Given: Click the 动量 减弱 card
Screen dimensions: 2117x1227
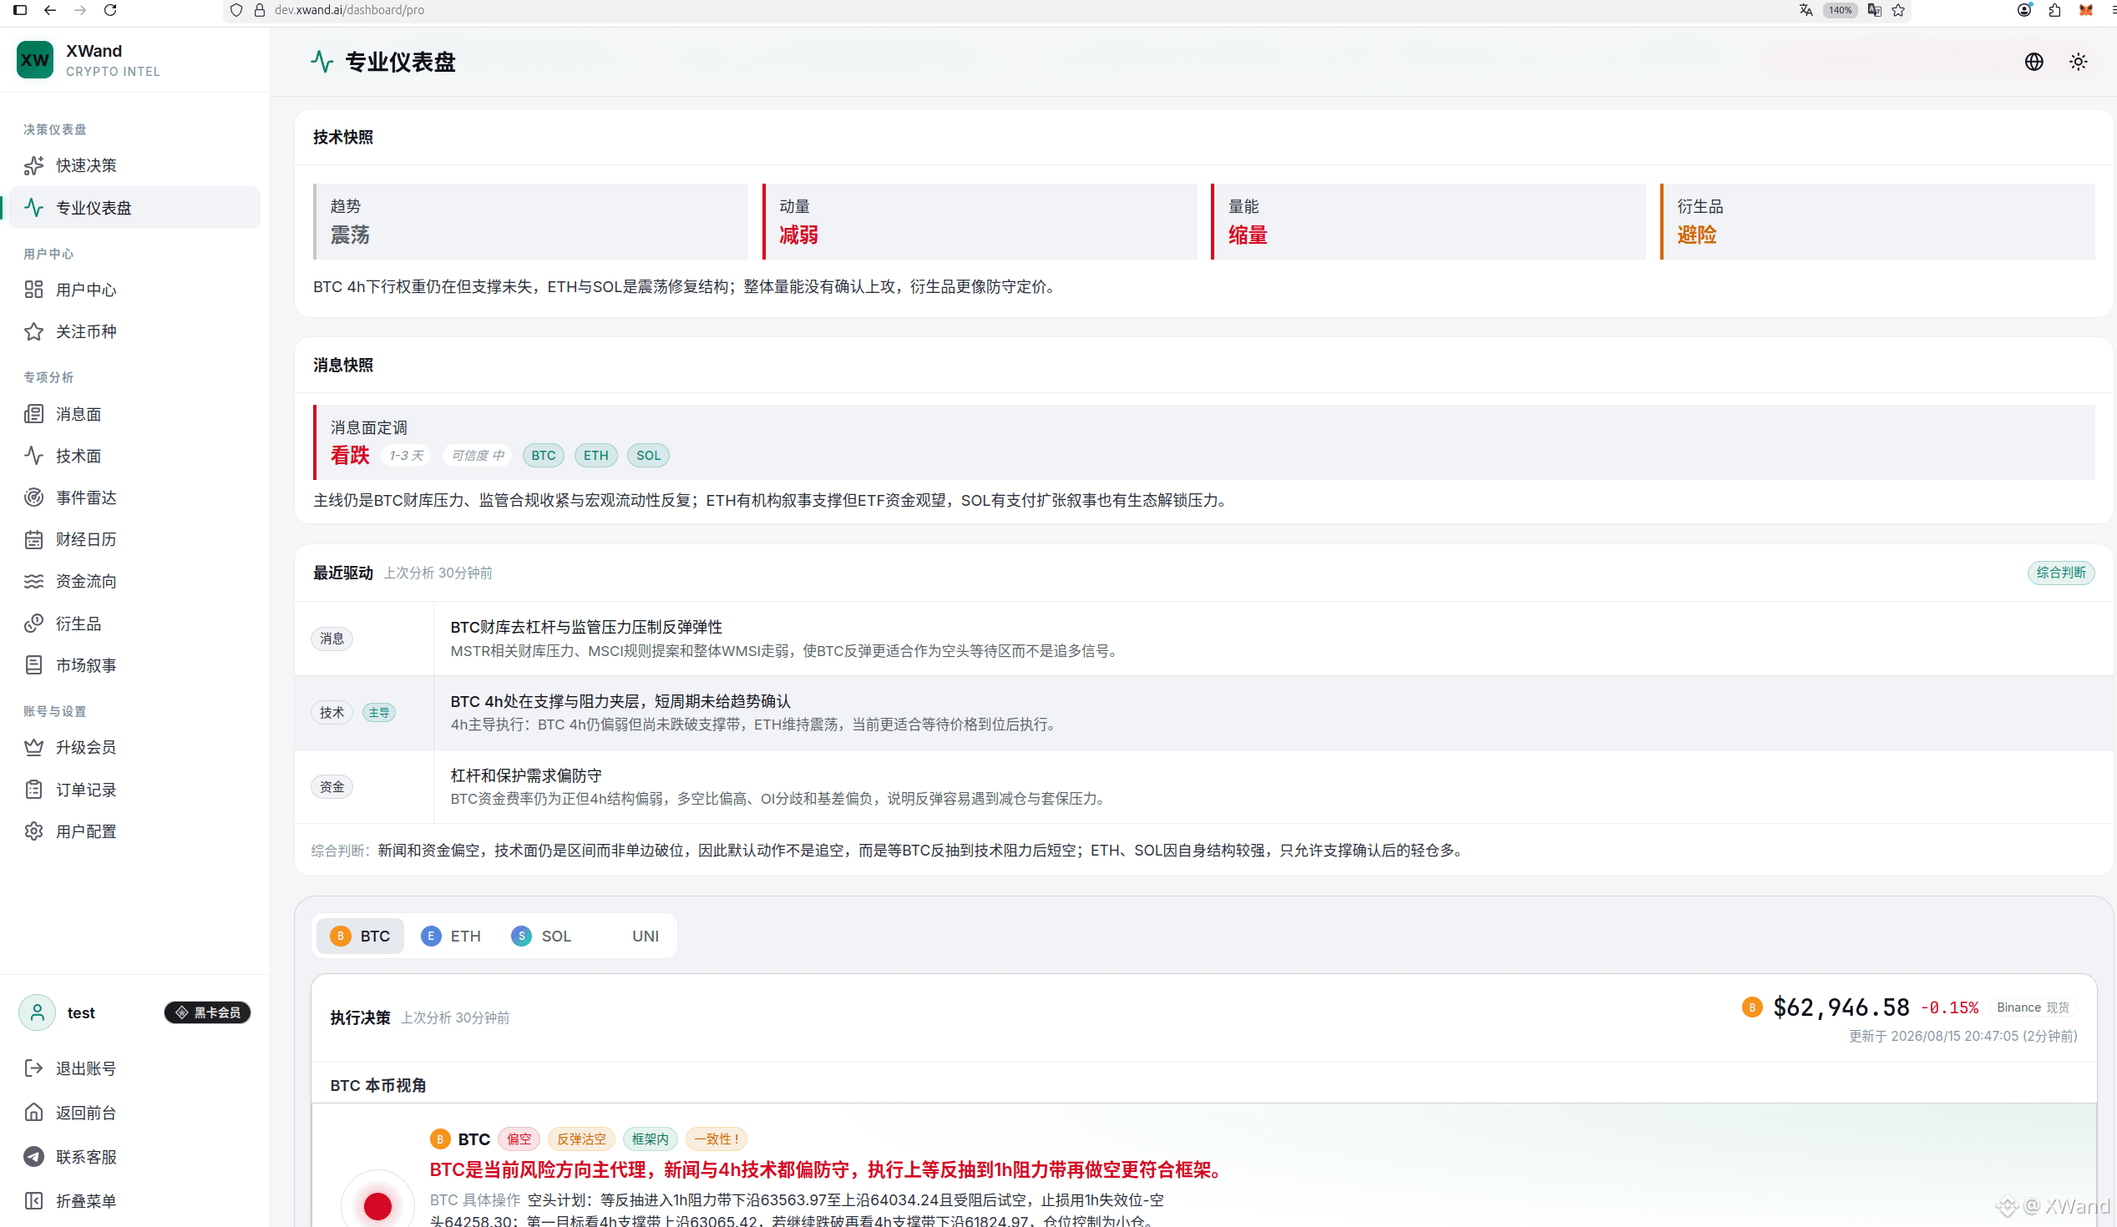Looking at the screenshot, I should coord(980,222).
